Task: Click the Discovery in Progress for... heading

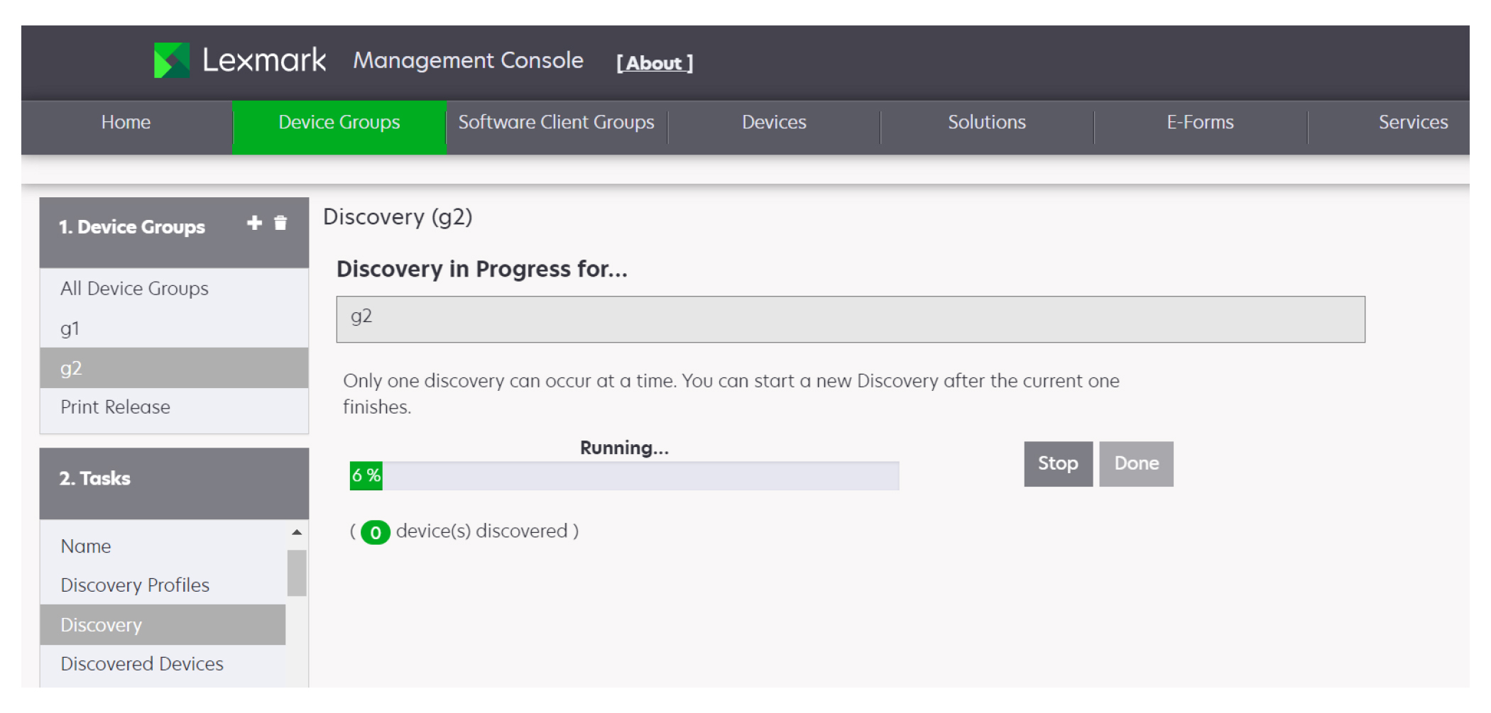Action: point(482,269)
